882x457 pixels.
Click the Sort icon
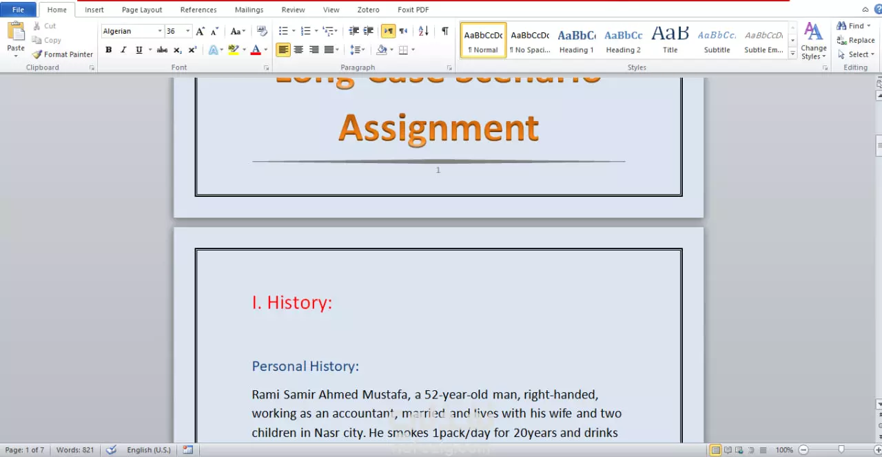point(424,31)
